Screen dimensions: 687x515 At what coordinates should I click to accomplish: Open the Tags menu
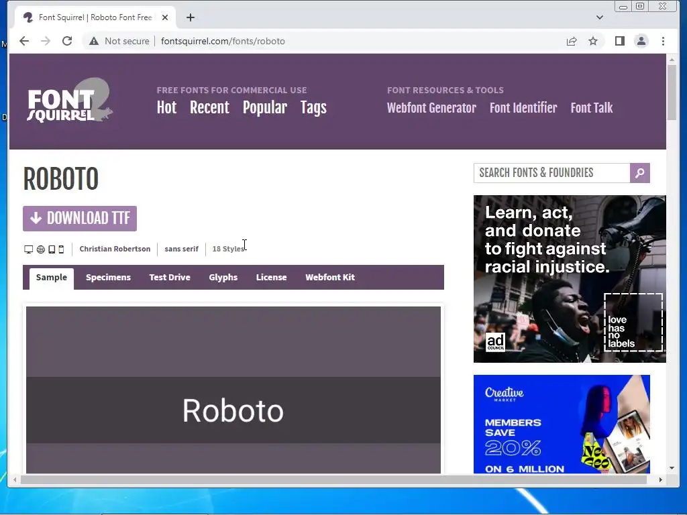point(313,108)
